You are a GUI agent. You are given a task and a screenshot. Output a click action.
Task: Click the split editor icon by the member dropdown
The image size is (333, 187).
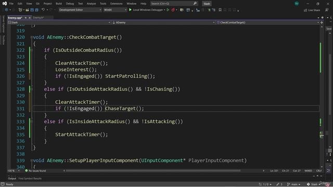322,22
